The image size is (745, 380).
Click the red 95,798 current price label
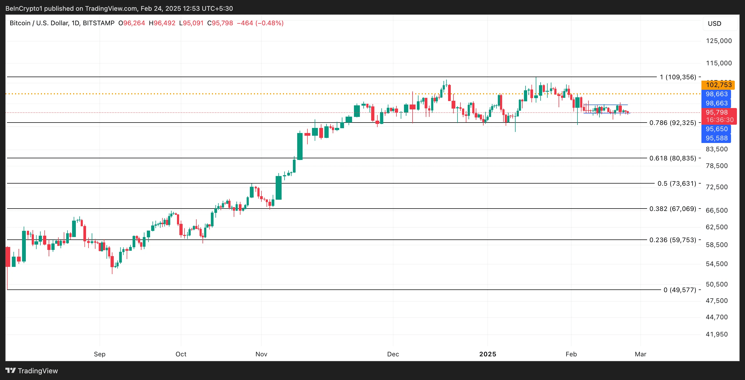[x=717, y=112]
